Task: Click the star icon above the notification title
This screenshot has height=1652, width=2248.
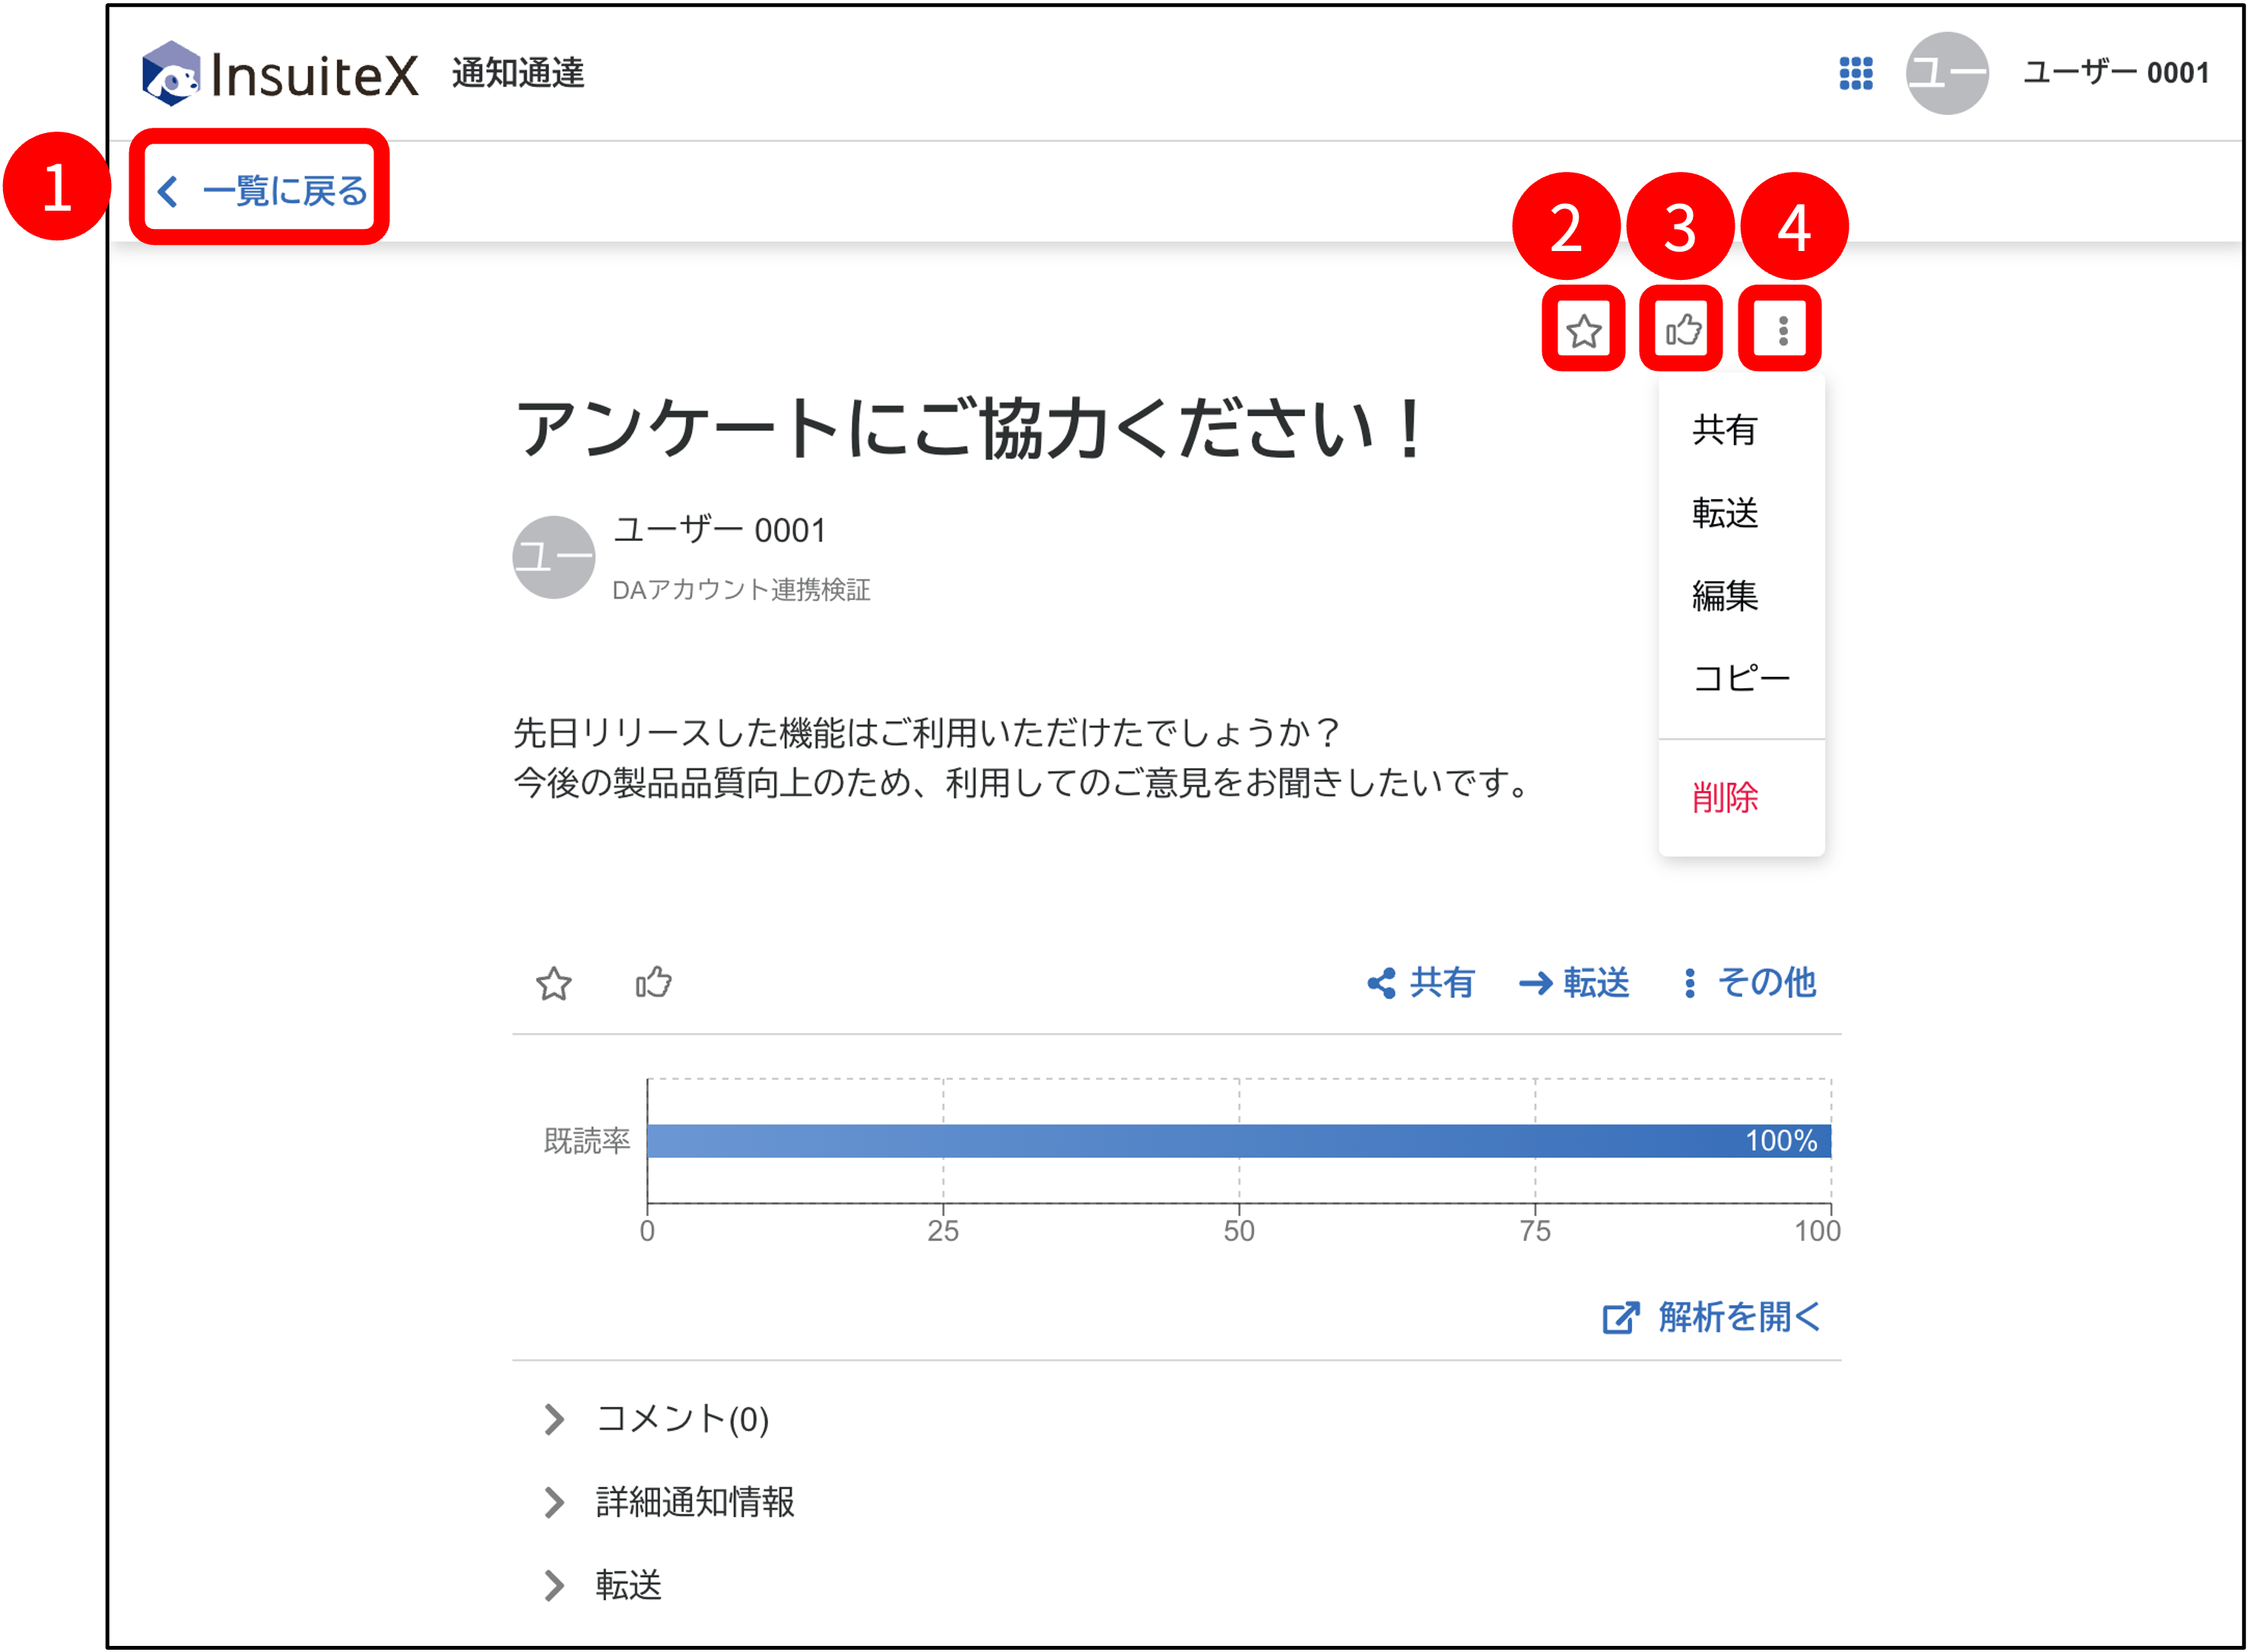Action: coord(1583,330)
